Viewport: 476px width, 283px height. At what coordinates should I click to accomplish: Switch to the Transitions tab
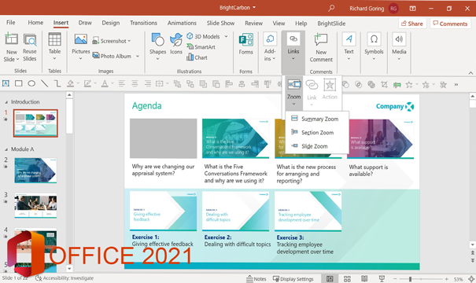click(x=144, y=23)
